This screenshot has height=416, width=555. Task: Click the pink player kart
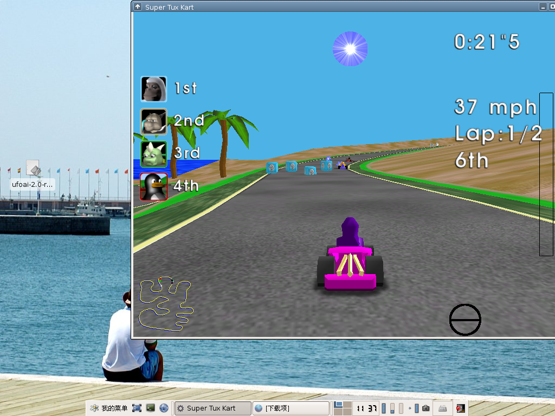click(350, 255)
